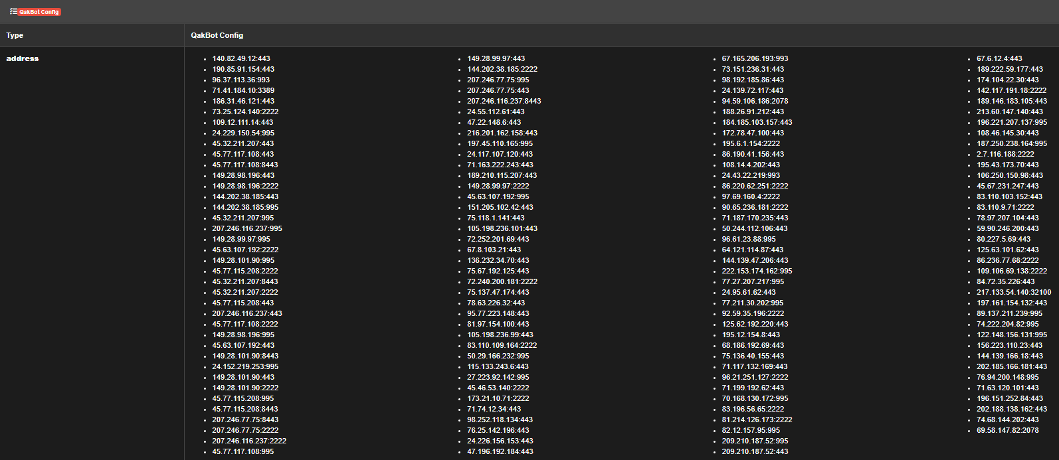Select address 45.77.117.108:8443
This screenshot has width=1059, height=460.
tap(245, 165)
